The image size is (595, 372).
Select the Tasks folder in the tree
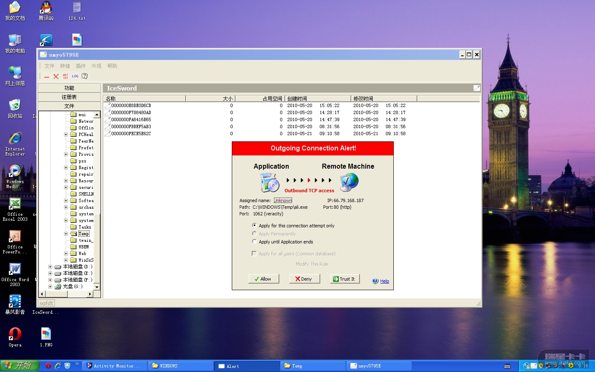tap(85, 227)
